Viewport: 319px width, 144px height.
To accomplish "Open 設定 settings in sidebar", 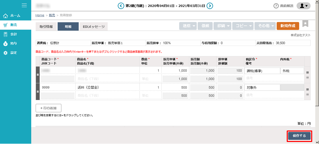I will (x=14, y=53).
